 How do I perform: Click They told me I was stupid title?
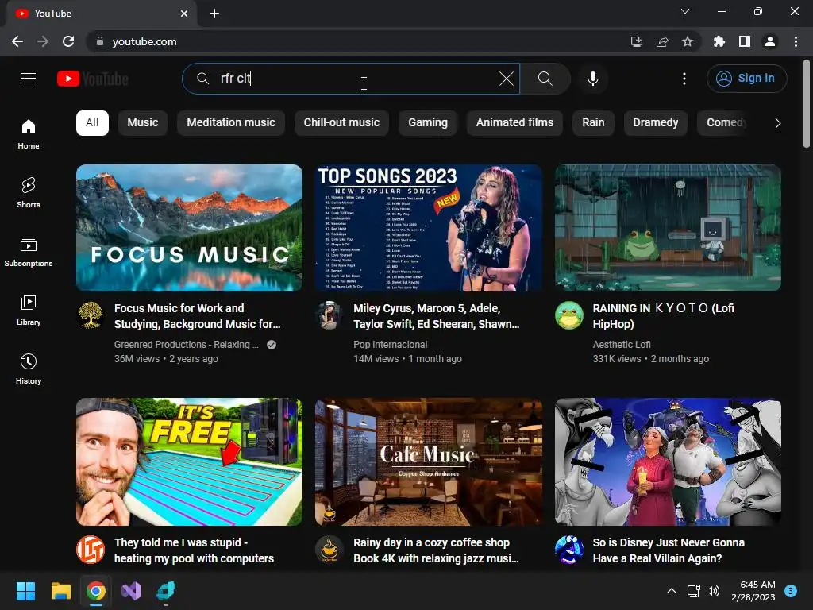pos(194,550)
